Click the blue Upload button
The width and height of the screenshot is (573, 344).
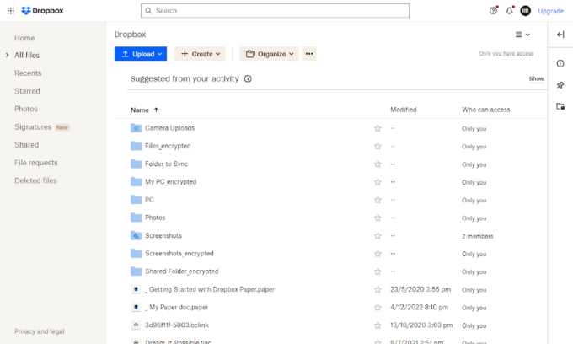[141, 54]
